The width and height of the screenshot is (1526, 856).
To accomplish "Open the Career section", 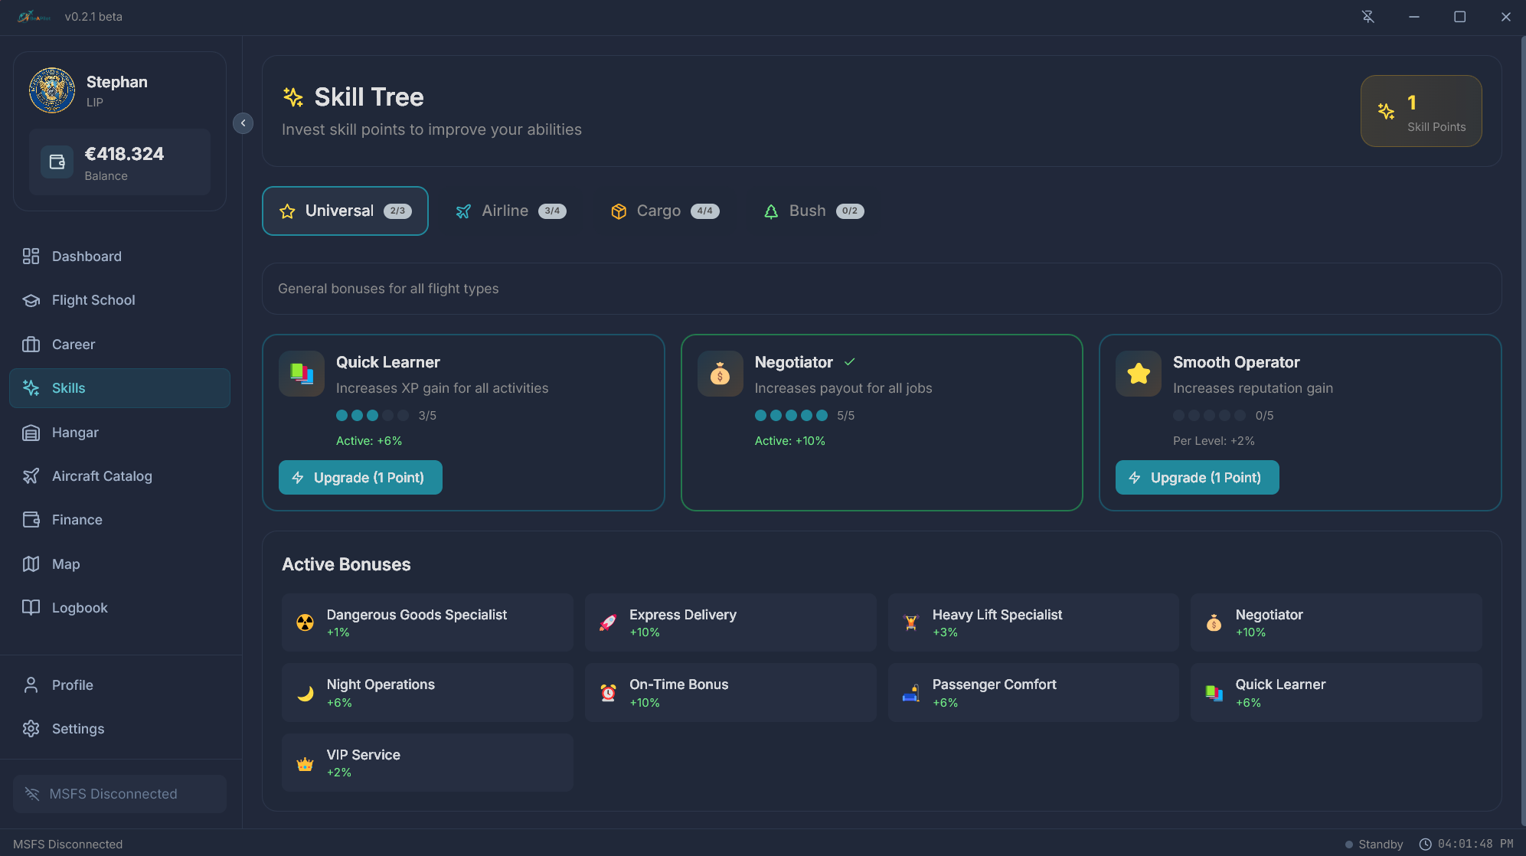I will (73, 344).
